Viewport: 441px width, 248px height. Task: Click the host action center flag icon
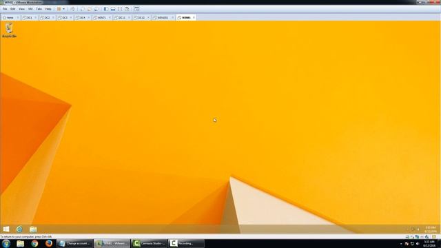click(407, 244)
